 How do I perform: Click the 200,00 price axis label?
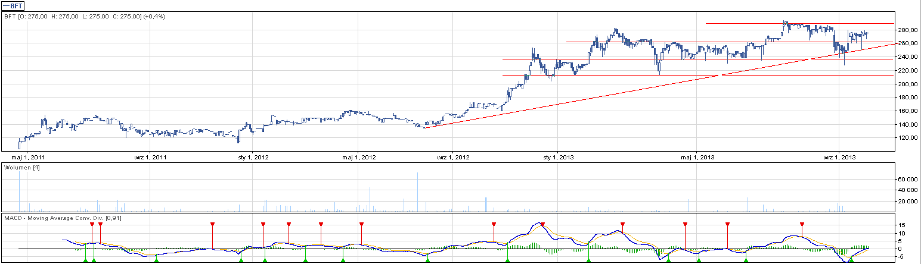908,84
